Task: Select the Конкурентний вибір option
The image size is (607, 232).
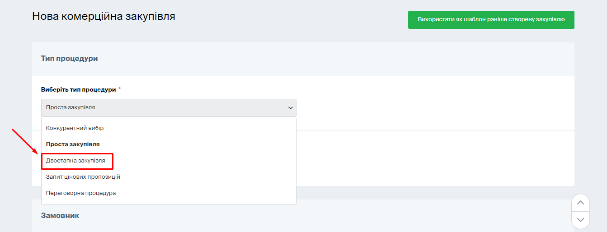Action: pyautogui.click(x=75, y=128)
